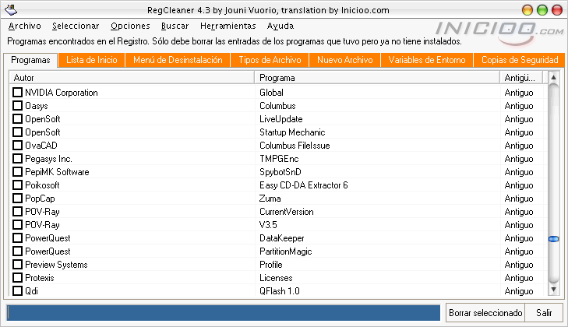The width and height of the screenshot is (568, 327).
Task: Check the POV-Ray V3.5 checkbox
Action: pyautogui.click(x=17, y=224)
